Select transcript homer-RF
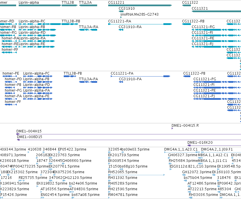 click(9, 52)
